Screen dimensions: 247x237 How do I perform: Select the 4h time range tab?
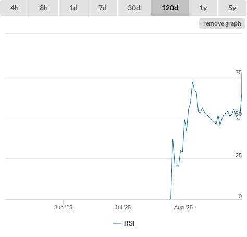point(15,8)
